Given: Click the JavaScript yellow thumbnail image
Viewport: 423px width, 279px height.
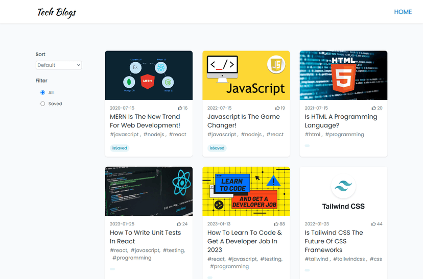Looking at the screenshot, I should pyautogui.click(x=246, y=75).
